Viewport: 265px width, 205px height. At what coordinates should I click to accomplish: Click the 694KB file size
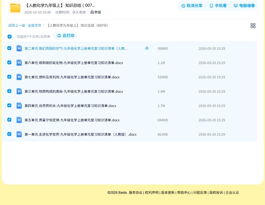[x=163, y=120]
